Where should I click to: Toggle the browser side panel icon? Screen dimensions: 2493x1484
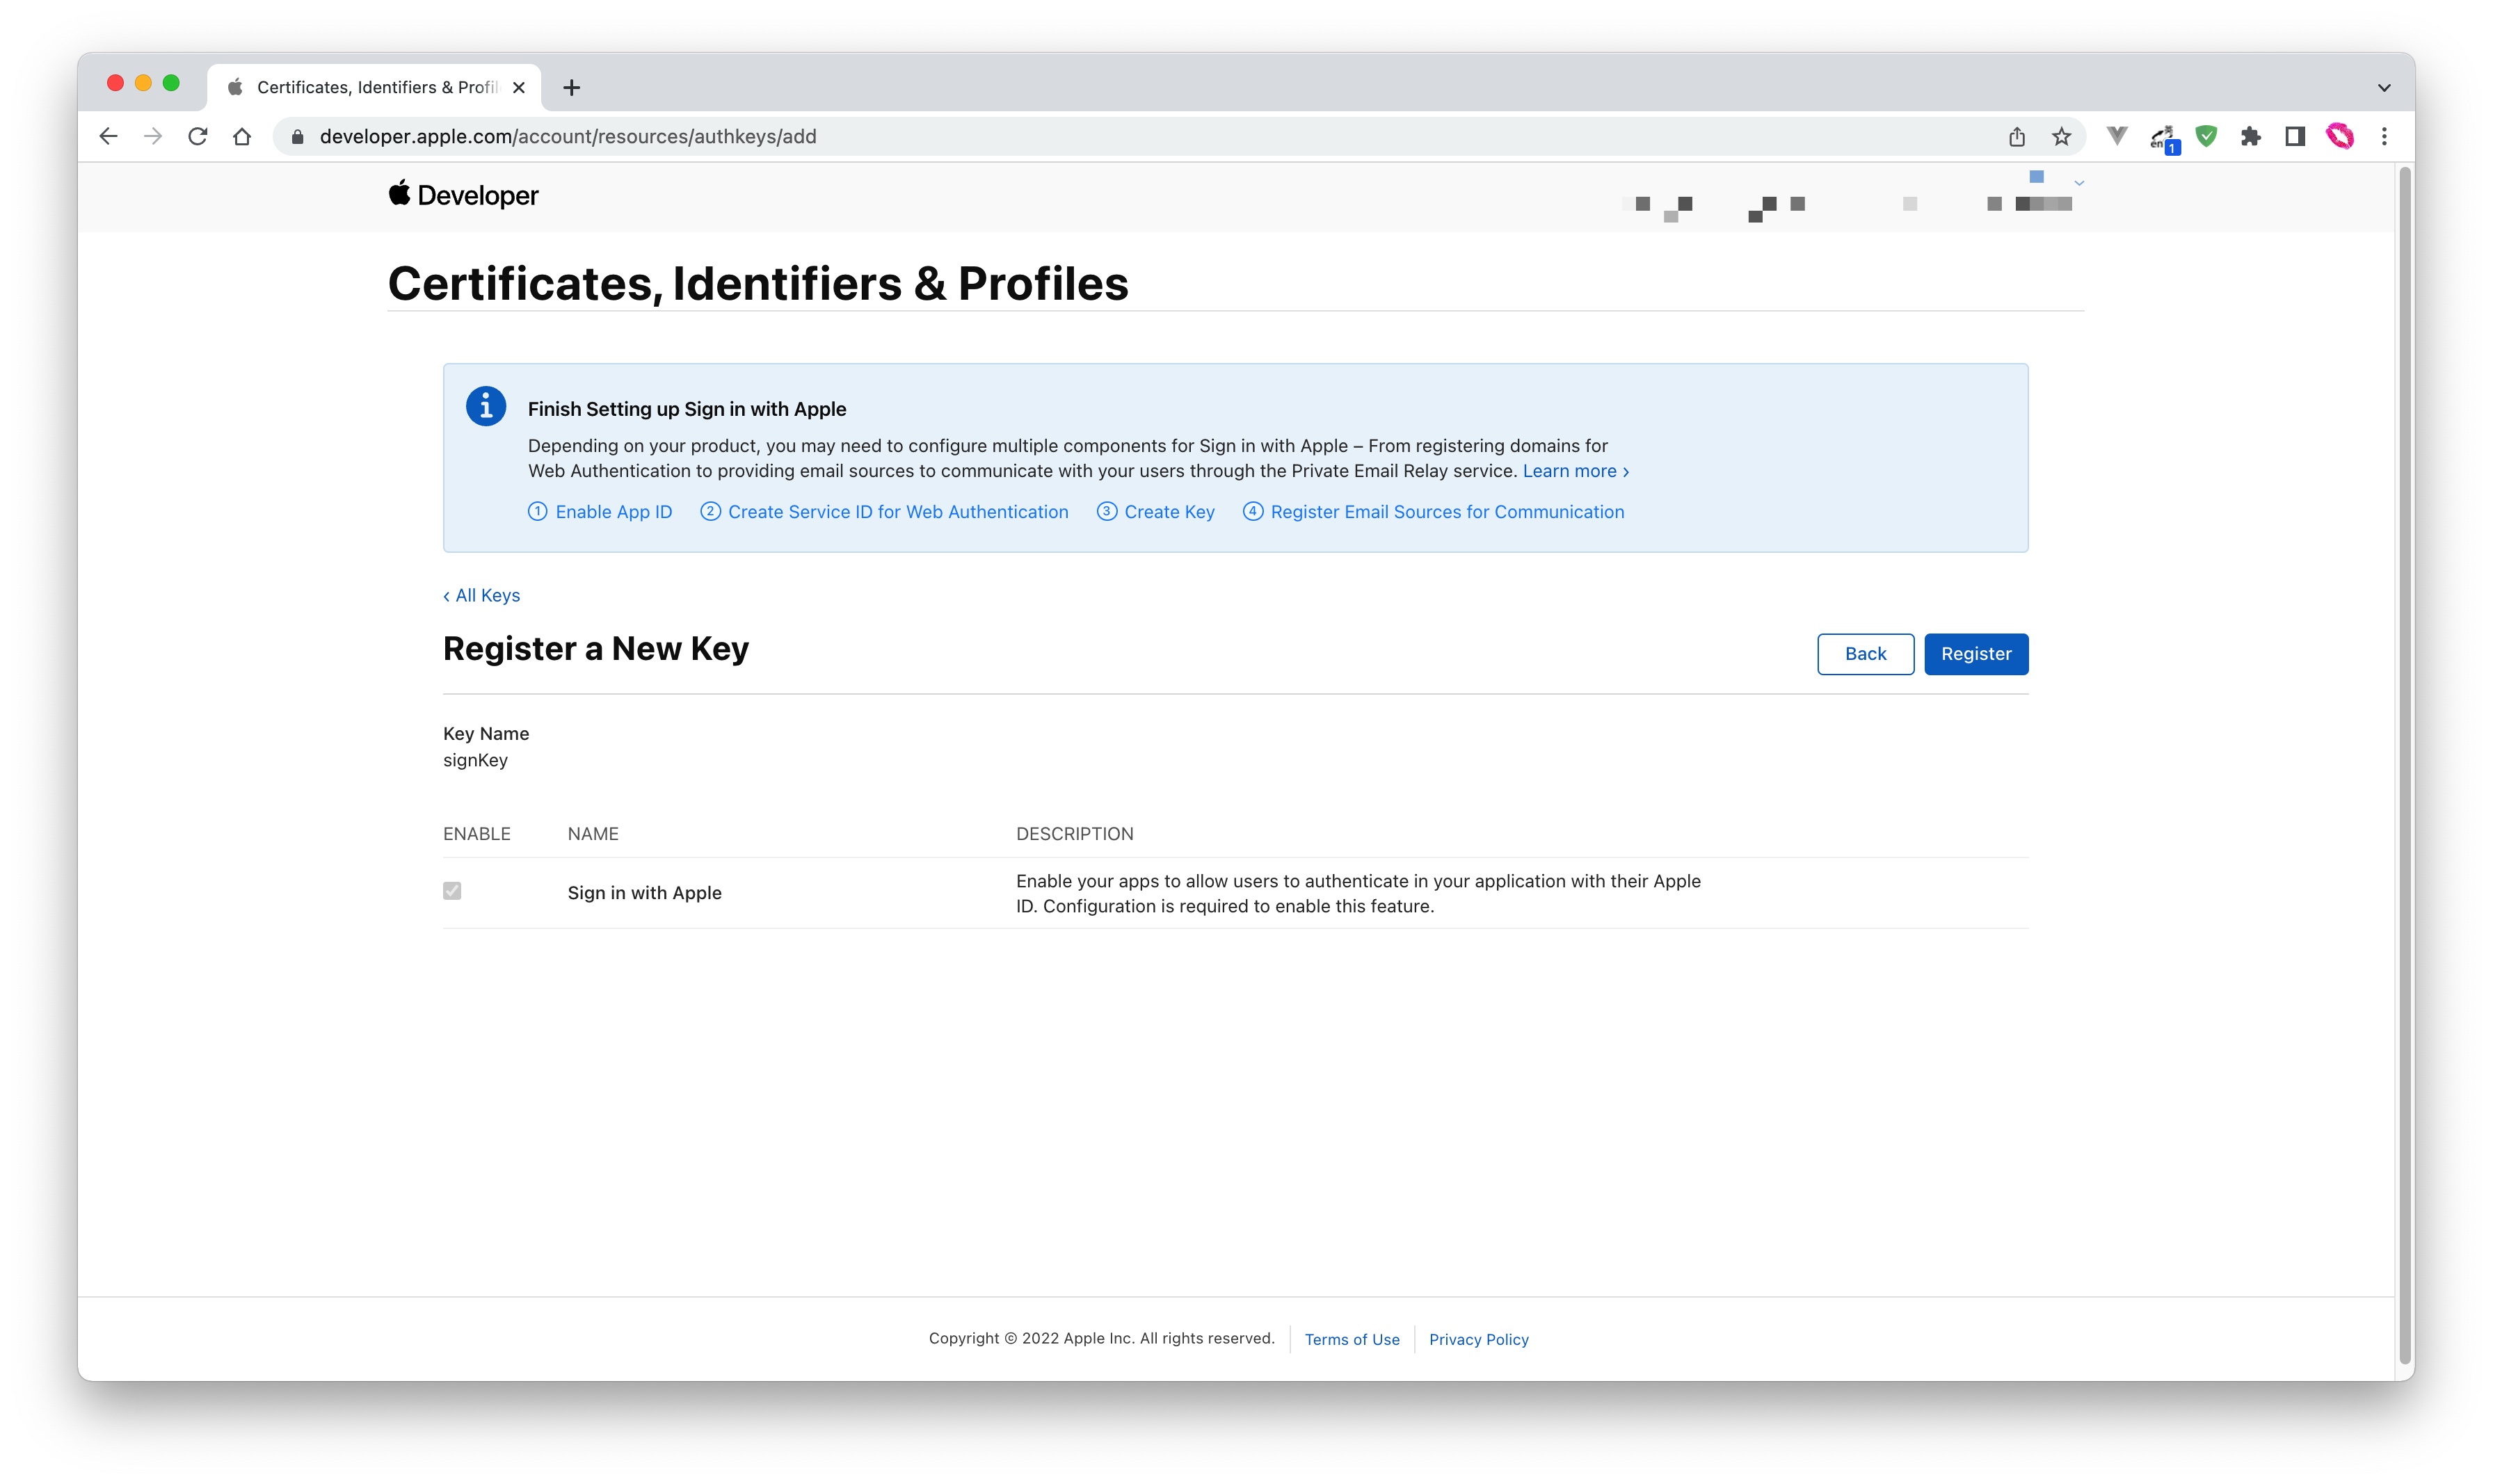[2294, 137]
